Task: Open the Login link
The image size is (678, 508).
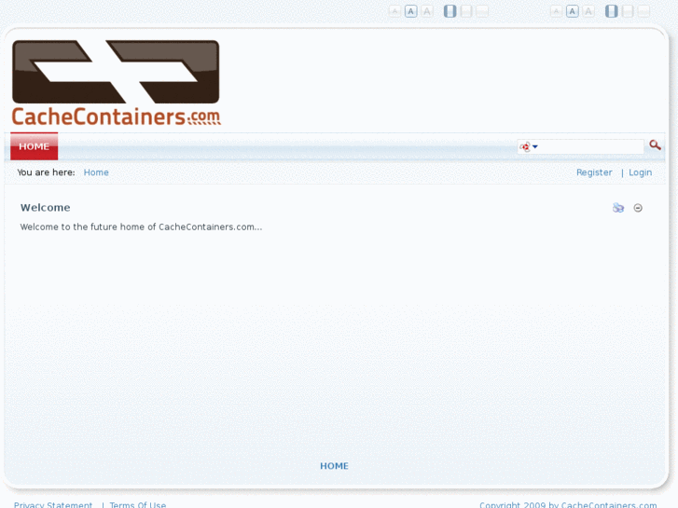Action: pos(641,172)
